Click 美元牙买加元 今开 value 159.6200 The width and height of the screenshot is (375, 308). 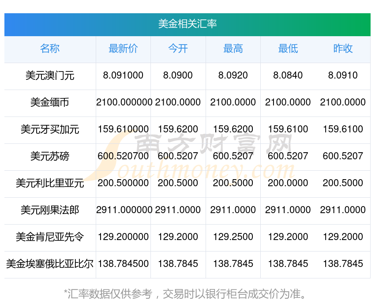tap(178, 129)
